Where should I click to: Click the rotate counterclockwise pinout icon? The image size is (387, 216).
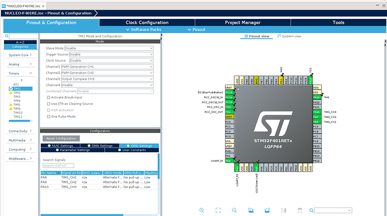coord(267,210)
